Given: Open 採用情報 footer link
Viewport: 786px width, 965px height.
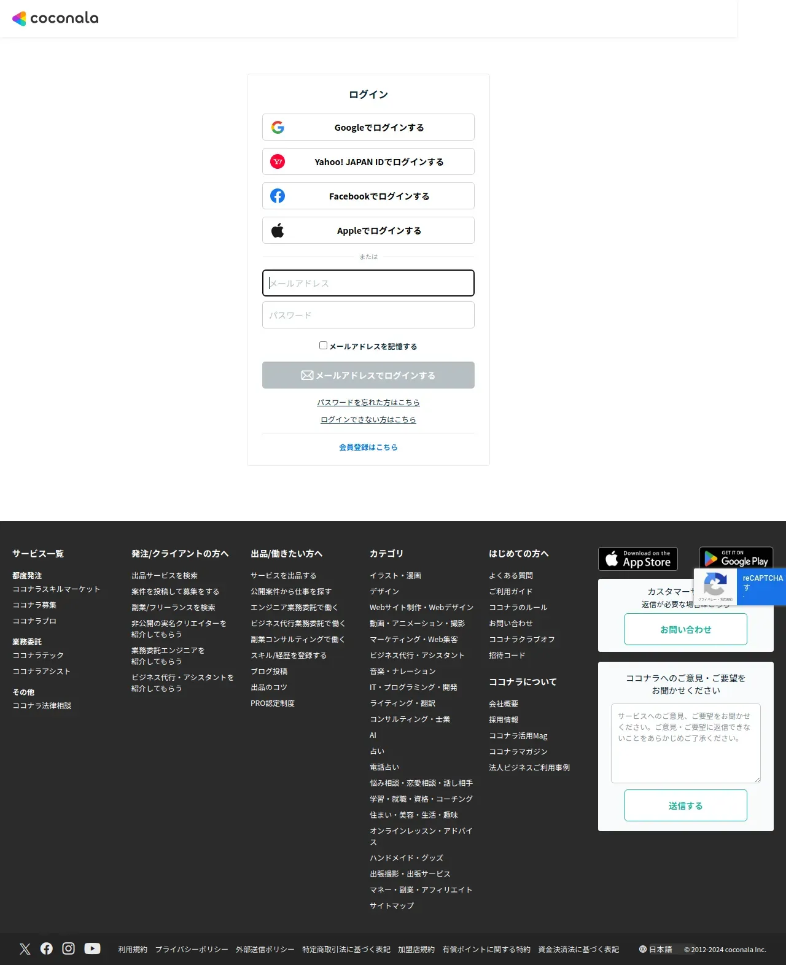Looking at the screenshot, I should coord(504,720).
